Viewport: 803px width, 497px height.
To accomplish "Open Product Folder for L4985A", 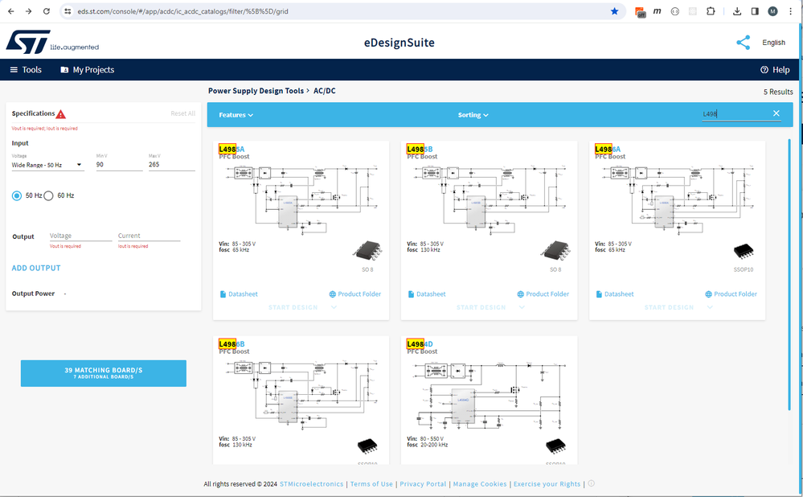I will click(x=355, y=294).
